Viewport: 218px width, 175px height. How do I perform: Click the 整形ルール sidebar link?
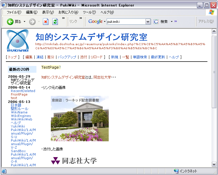point(19,109)
